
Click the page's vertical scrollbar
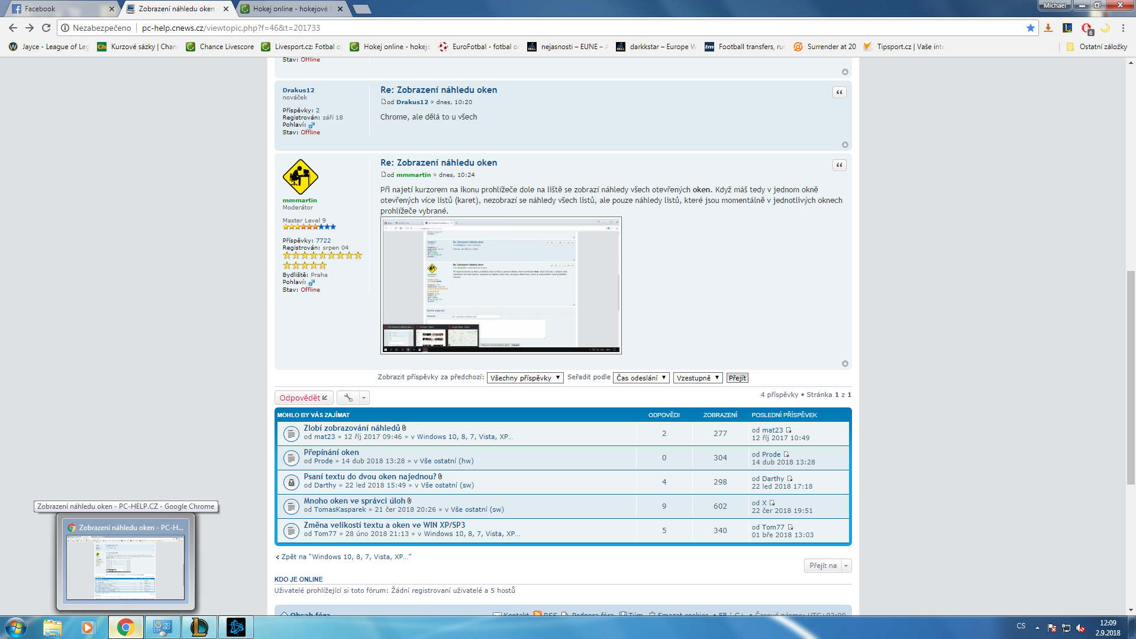click(x=1131, y=379)
